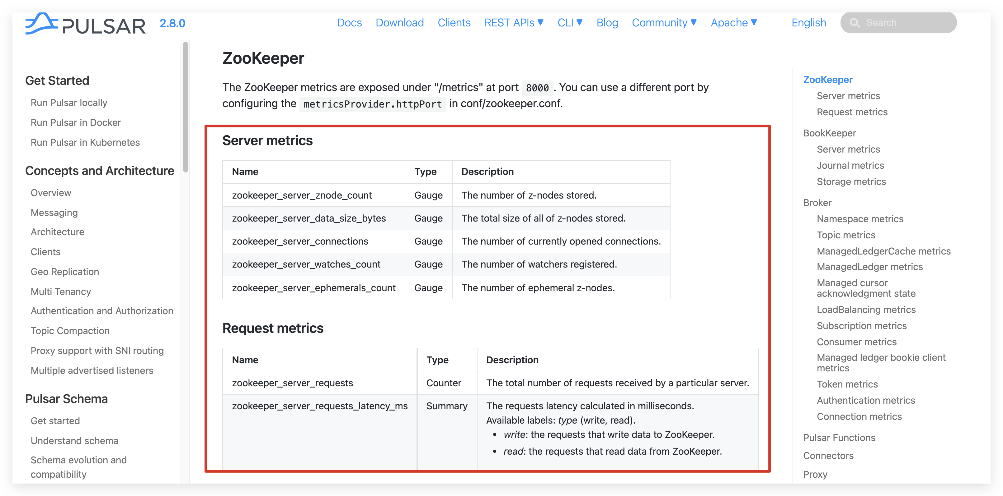Open Topic Compaction page
This screenshot has height=496, width=1003.
(70, 331)
